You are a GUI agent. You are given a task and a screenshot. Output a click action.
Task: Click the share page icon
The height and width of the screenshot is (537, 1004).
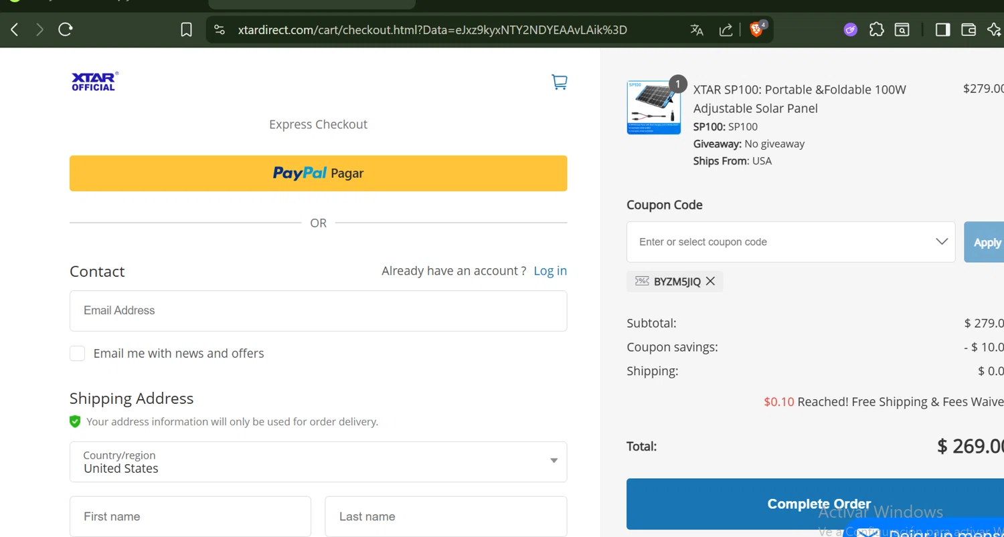click(x=726, y=30)
